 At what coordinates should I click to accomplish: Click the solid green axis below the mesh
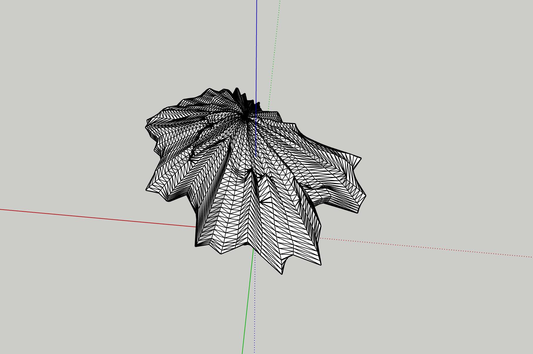[247, 309]
